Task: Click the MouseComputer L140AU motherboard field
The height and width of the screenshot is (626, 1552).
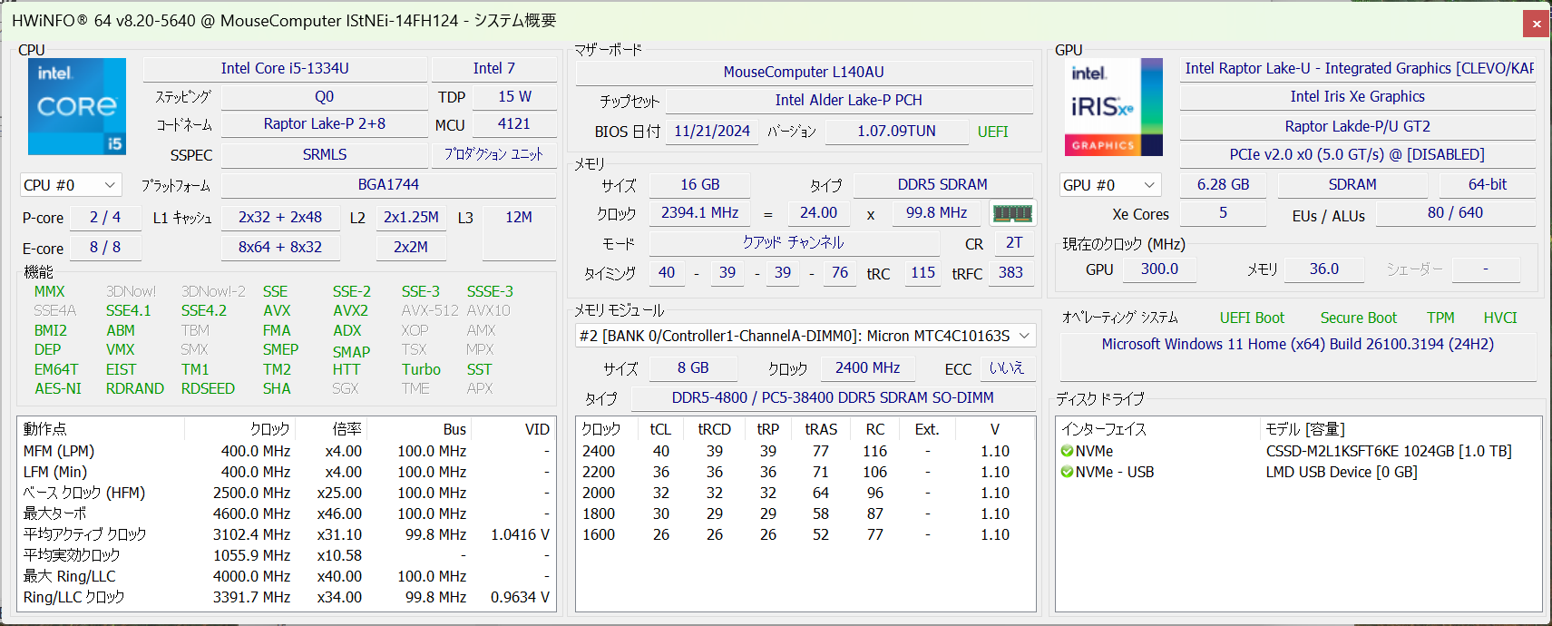Action: [803, 73]
